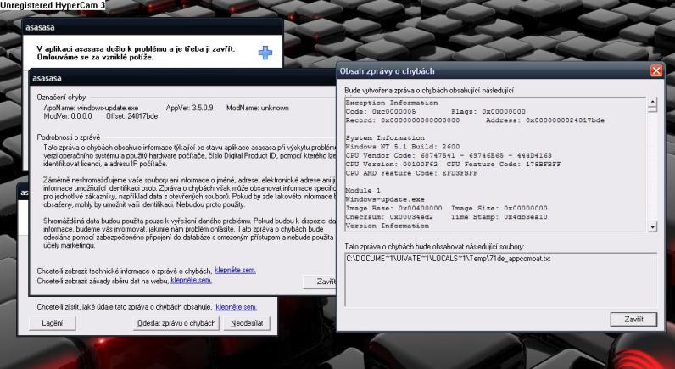Screen dimensions: 675x369
Task: Click the ModVer: 0.0.0.0 text
Action: pyautogui.click(x=68, y=116)
